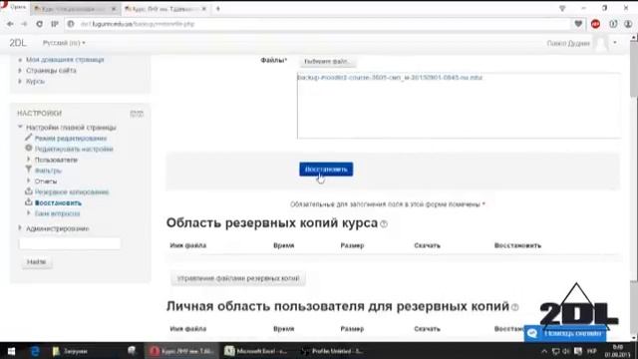Image resolution: width=638 pixels, height=359 pixels.
Task: Click the НАСТРОЙКИ block dock icons
Action: [137, 114]
